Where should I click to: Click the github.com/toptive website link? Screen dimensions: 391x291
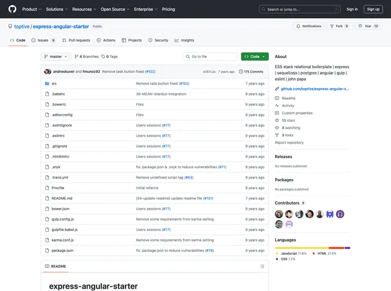[x=315, y=89]
